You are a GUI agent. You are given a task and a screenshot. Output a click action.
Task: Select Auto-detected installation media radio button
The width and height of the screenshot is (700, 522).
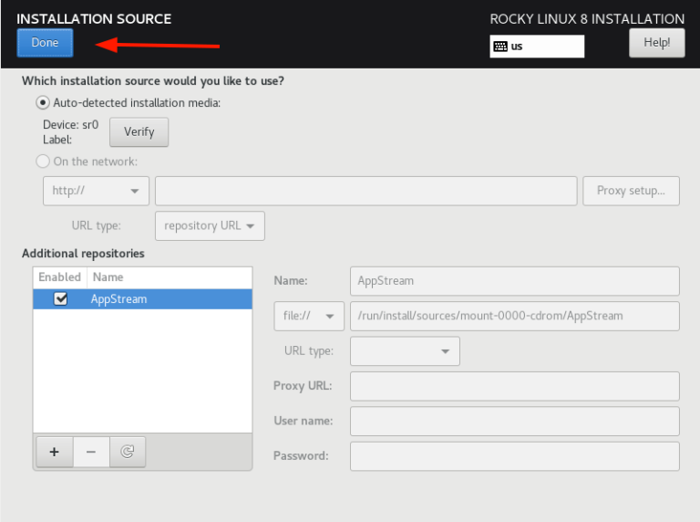(43, 103)
